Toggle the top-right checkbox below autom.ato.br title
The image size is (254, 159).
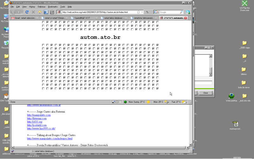tap(157, 45)
